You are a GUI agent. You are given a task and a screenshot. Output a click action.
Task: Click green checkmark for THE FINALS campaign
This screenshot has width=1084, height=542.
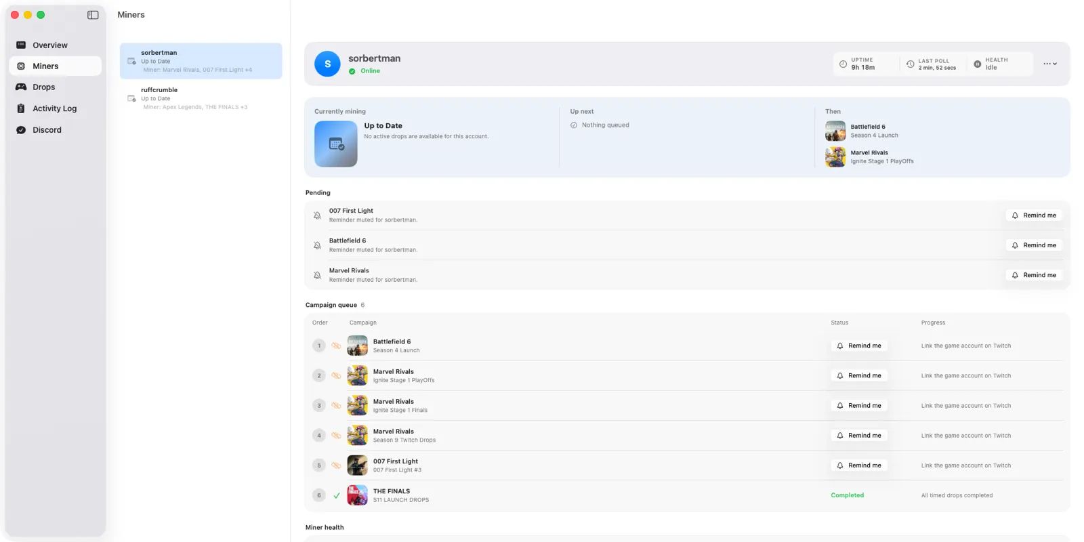tap(336, 495)
